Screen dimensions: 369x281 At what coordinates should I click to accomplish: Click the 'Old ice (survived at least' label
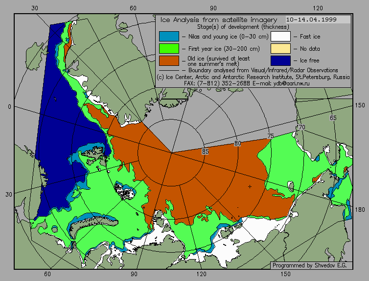[219, 59]
